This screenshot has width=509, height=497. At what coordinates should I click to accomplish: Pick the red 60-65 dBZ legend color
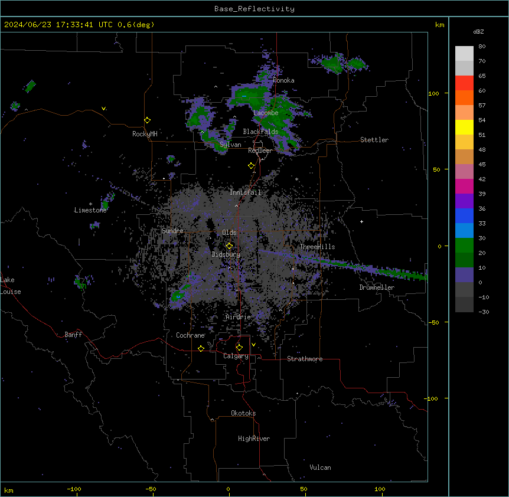(464, 83)
